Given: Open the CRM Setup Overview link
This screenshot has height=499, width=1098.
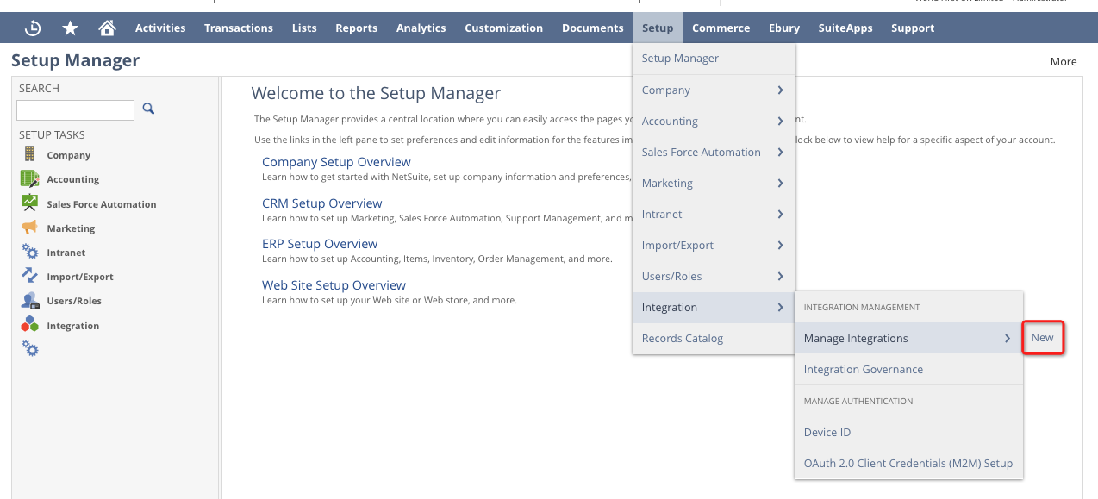Looking at the screenshot, I should click(x=321, y=203).
